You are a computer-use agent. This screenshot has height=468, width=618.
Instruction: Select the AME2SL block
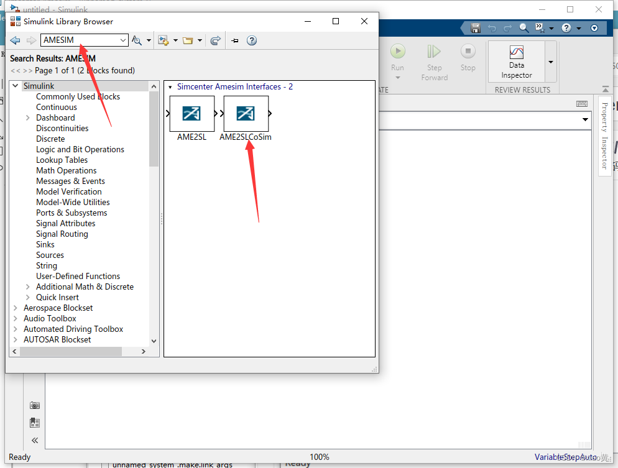pyautogui.click(x=191, y=114)
